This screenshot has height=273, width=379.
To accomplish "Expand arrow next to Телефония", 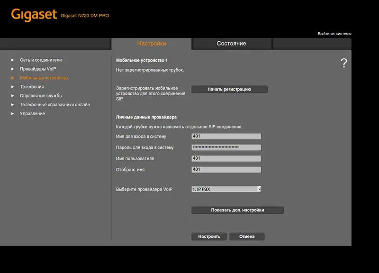I will tap(13, 87).
